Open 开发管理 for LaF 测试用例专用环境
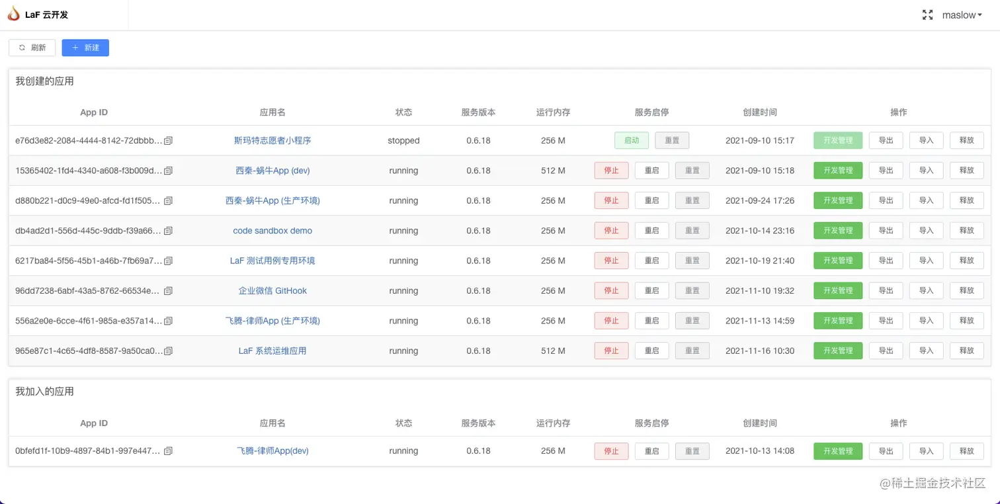Screen dimensions: 1000x504 point(838,261)
